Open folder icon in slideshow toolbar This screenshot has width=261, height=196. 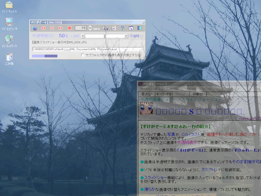tap(35, 28)
